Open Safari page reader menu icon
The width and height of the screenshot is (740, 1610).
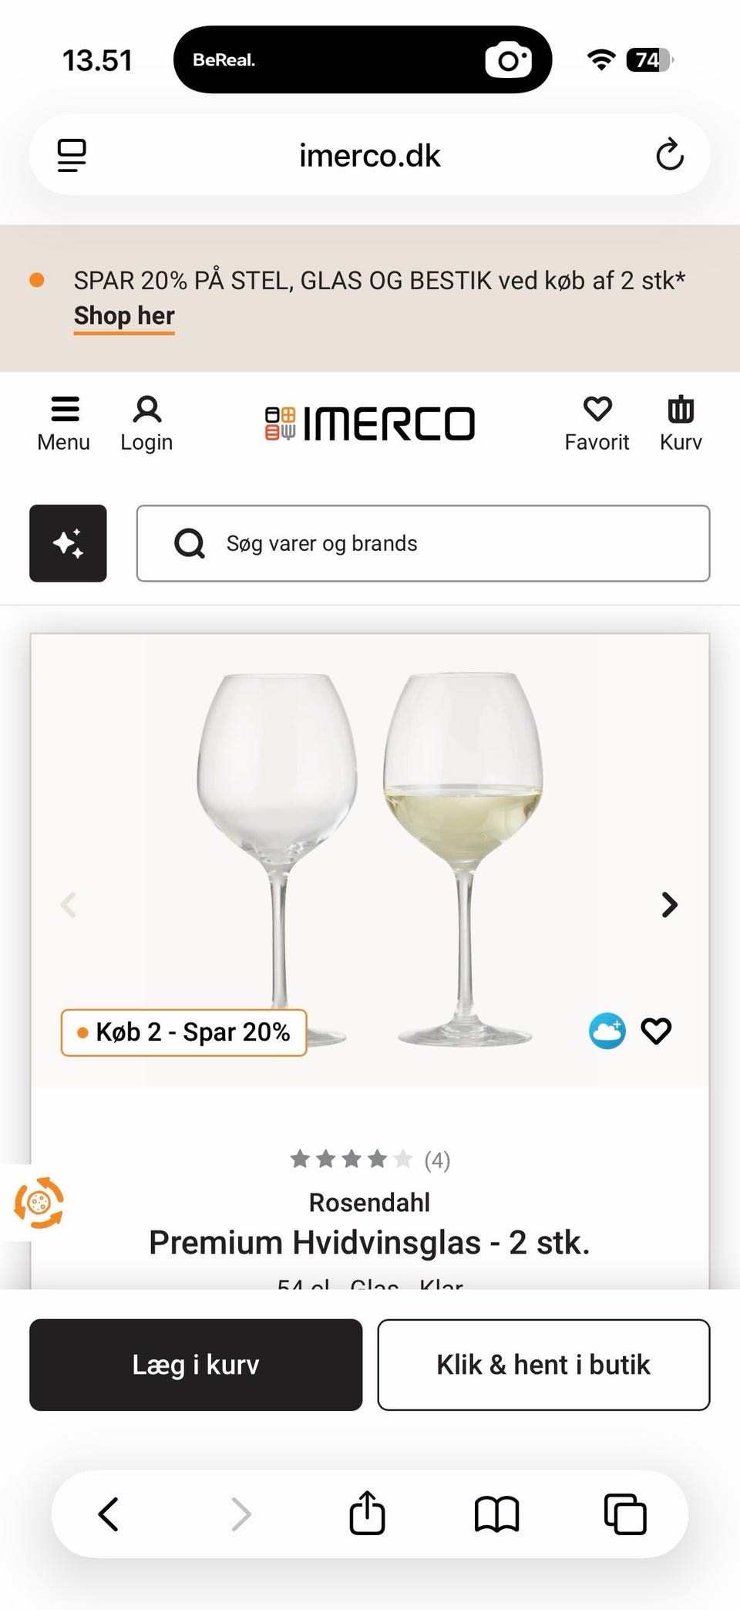click(x=72, y=155)
